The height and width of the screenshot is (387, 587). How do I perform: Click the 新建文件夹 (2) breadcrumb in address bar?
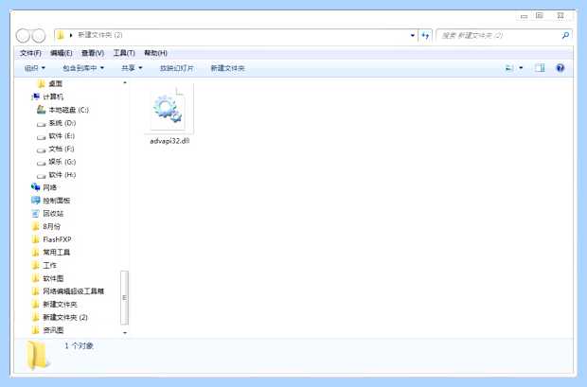pos(100,35)
